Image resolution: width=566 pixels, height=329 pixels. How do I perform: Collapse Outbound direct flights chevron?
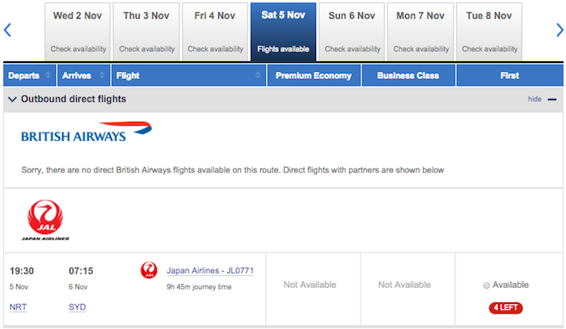point(12,99)
